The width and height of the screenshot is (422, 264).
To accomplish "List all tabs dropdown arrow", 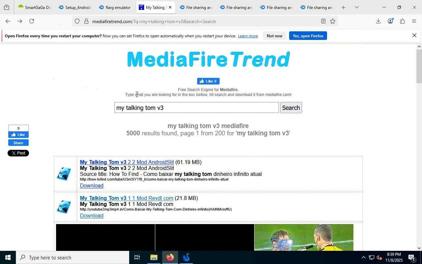I will [356, 7].
